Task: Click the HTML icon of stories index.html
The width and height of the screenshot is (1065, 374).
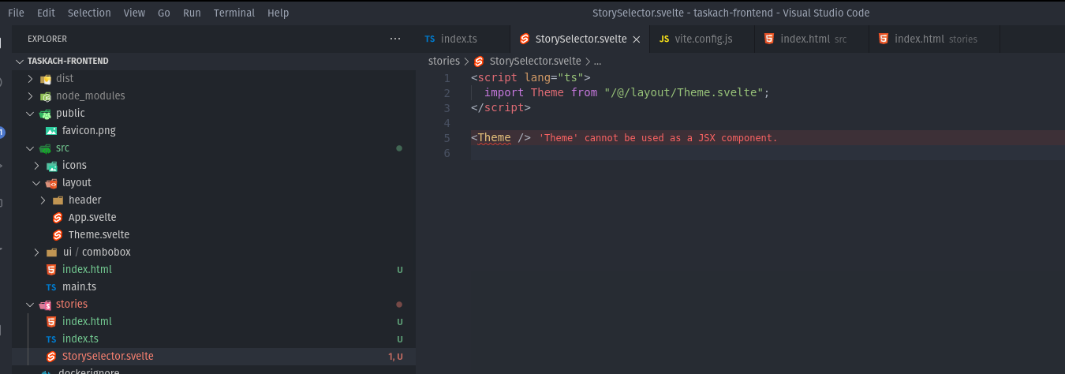Action: [51, 322]
